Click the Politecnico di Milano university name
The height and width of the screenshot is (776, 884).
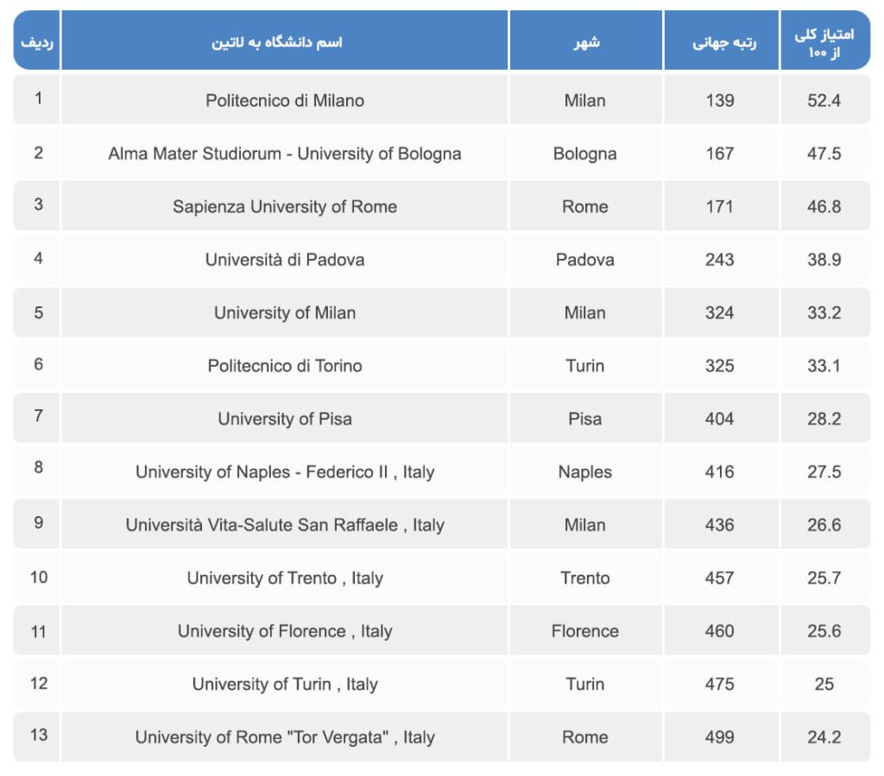285,100
